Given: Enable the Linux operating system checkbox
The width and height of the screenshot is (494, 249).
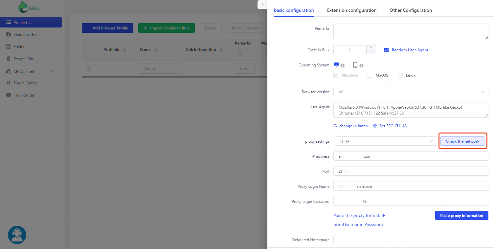Looking at the screenshot, I should [x=400, y=75].
